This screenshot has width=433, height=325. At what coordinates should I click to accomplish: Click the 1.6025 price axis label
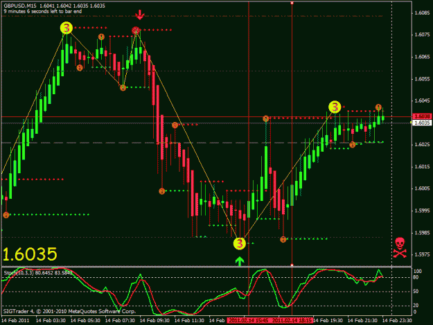[422, 144]
